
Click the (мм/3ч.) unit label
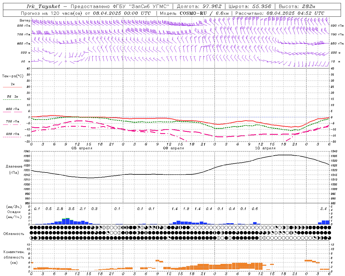pyautogui.click(x=14, y=207)
